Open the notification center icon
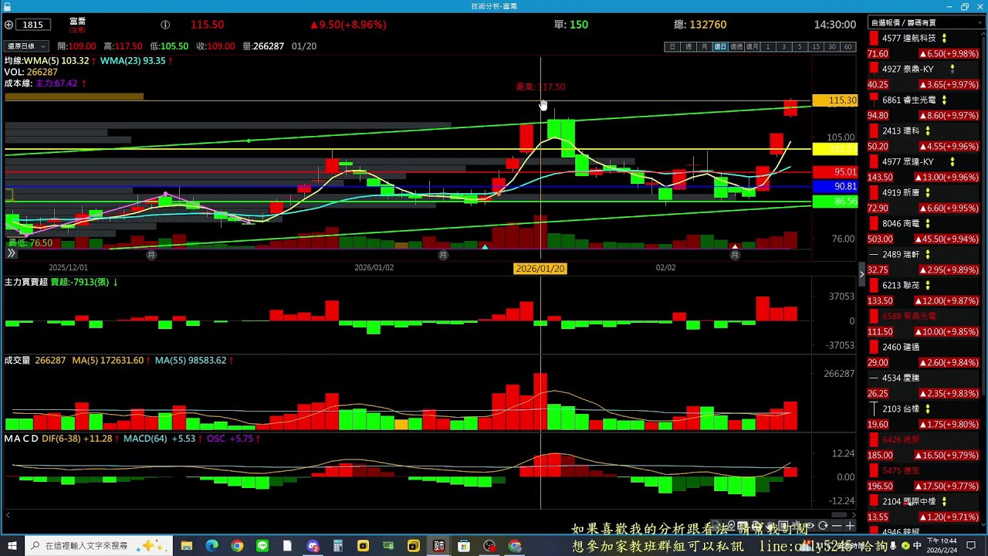 click(971, 546)
